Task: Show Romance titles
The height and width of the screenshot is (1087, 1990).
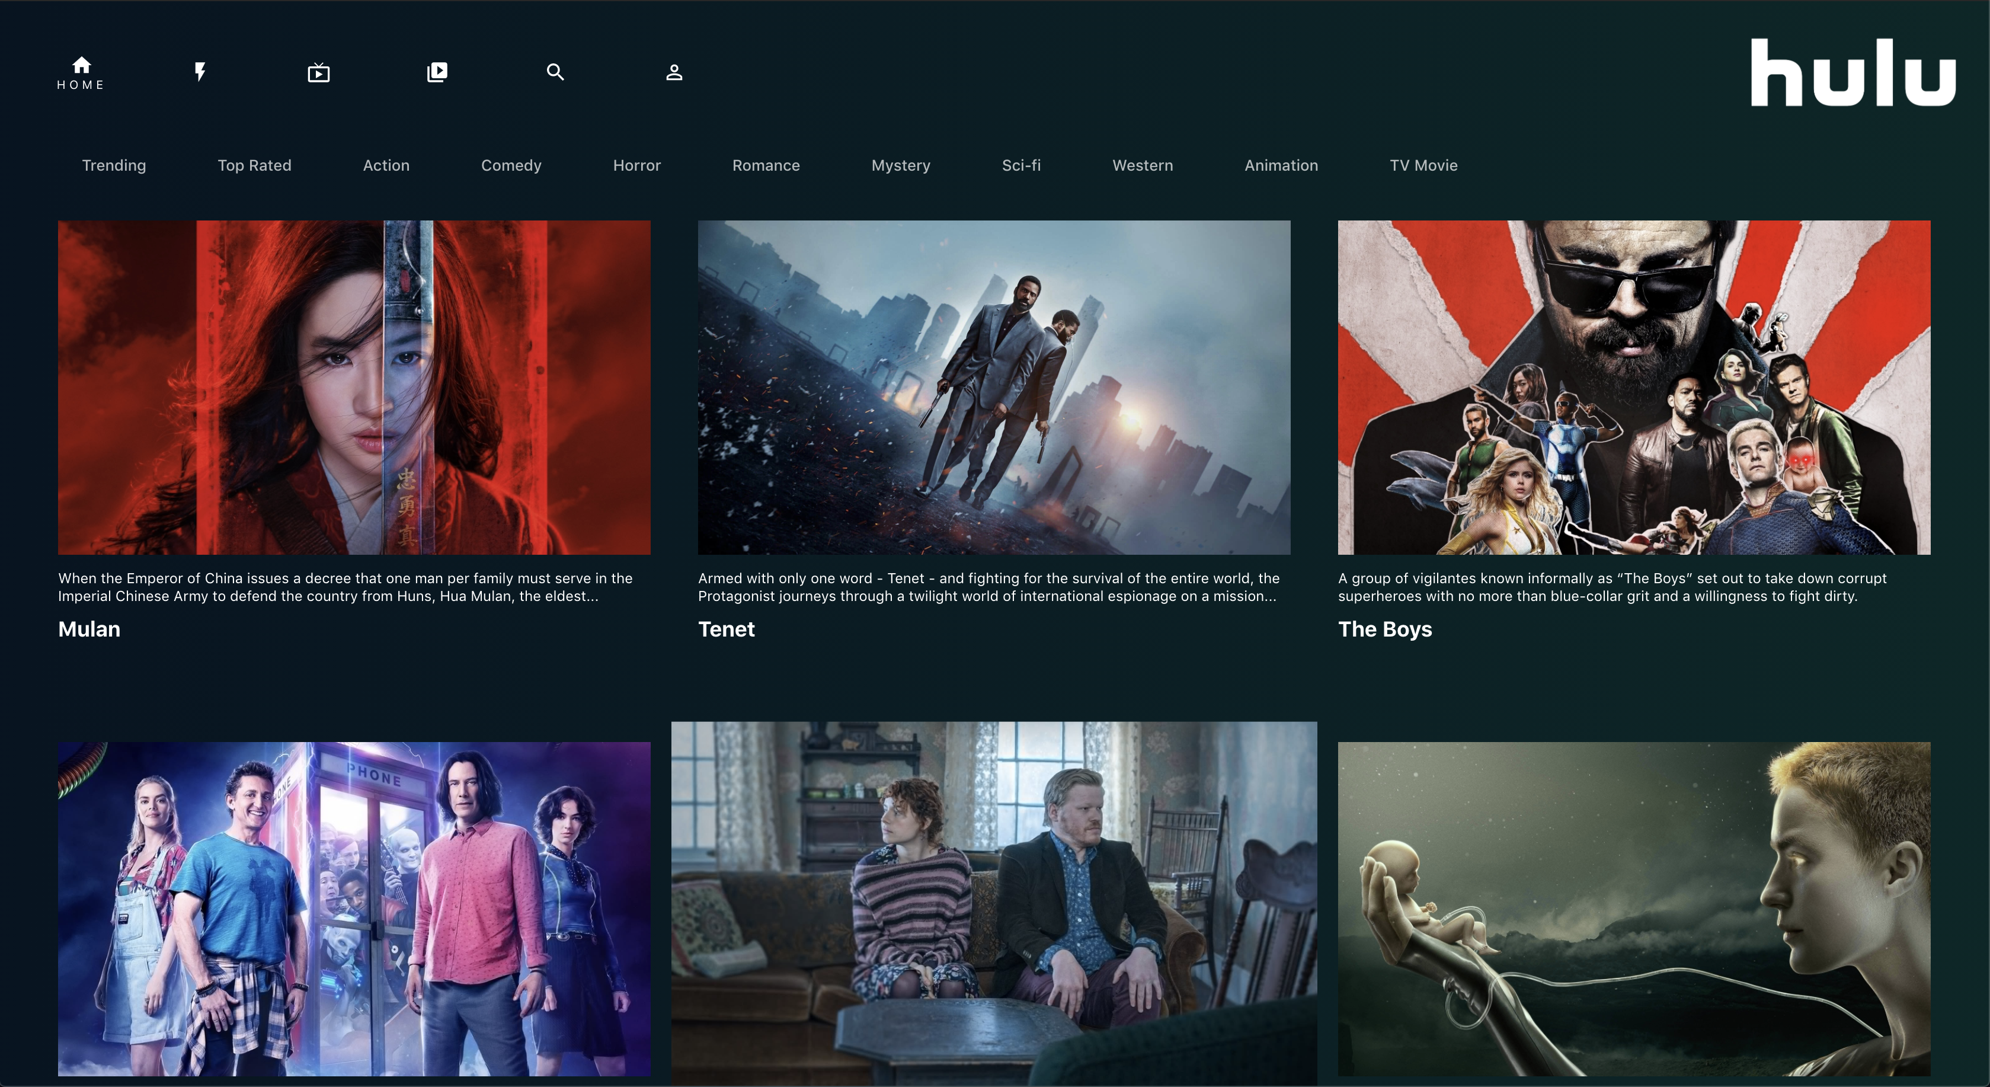Action: [766, 165]
